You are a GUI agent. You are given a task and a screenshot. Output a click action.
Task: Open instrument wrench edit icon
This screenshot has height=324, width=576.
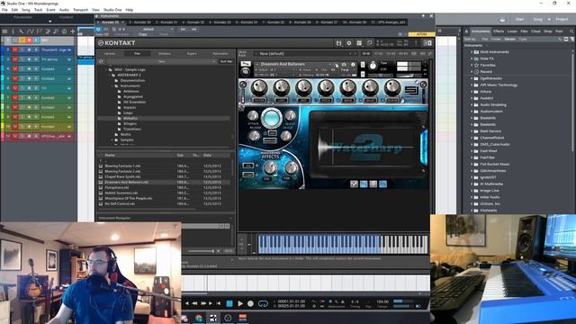[x=246, y=64]
